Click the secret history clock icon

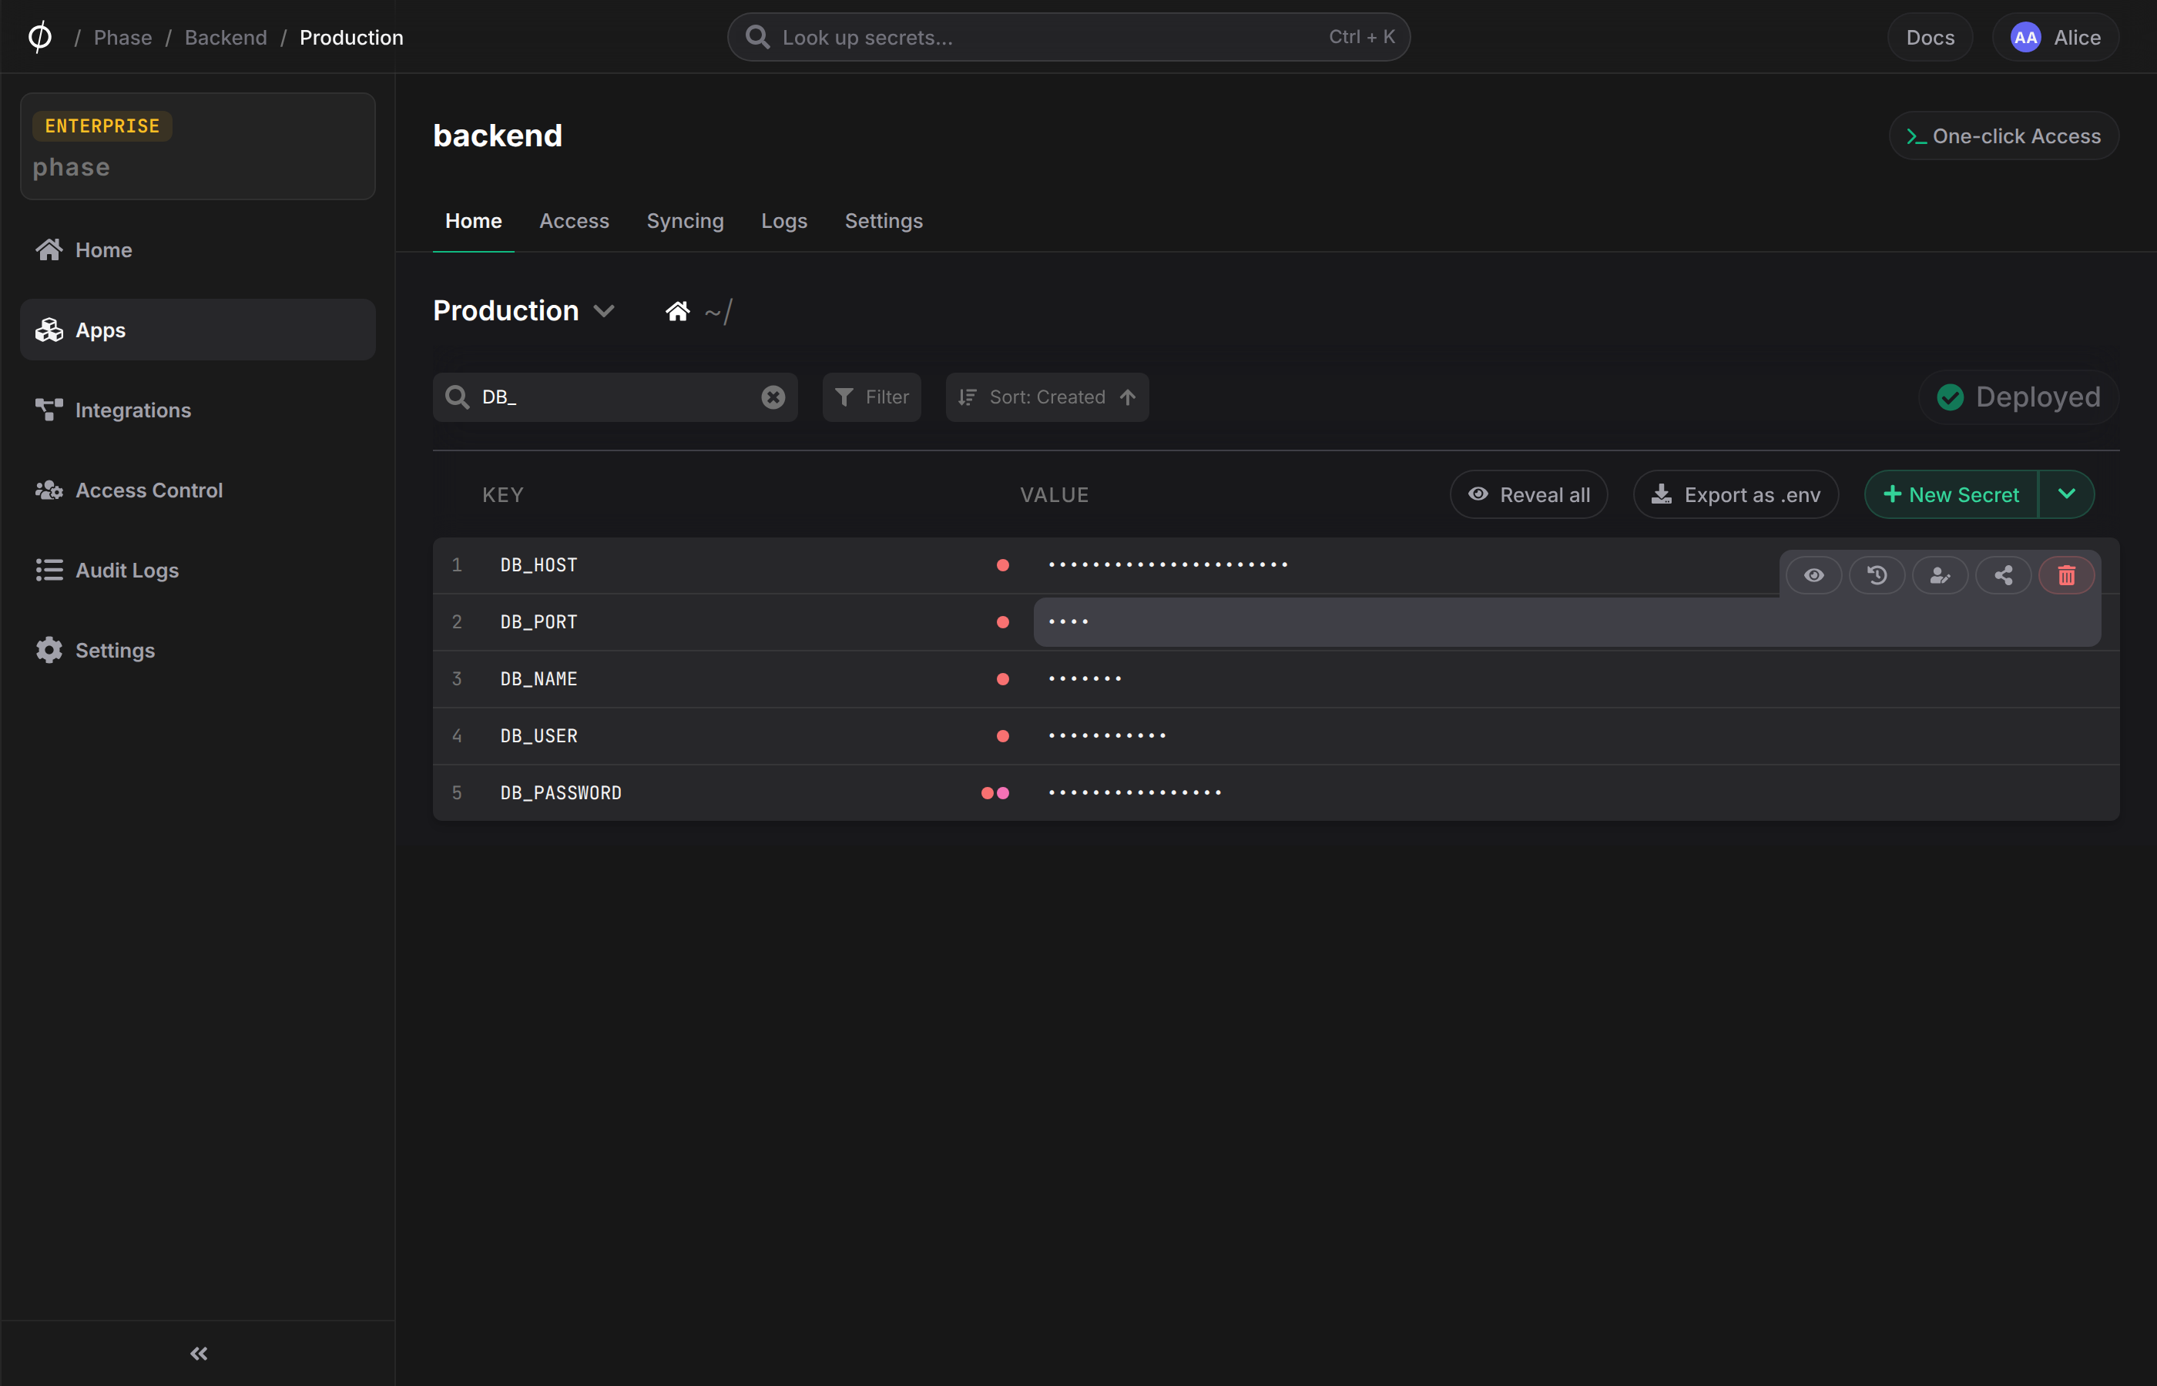click(1877, 575)
